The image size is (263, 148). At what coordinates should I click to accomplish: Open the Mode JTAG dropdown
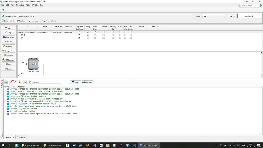(213, 16)
